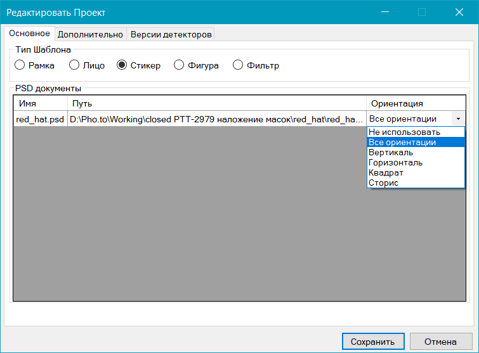Image resolution: width=479 pixels, height=353 pixels.
Task: Collapse the orientation dropdown arrow
Action: pyautogui.click(x=458, y=119)
